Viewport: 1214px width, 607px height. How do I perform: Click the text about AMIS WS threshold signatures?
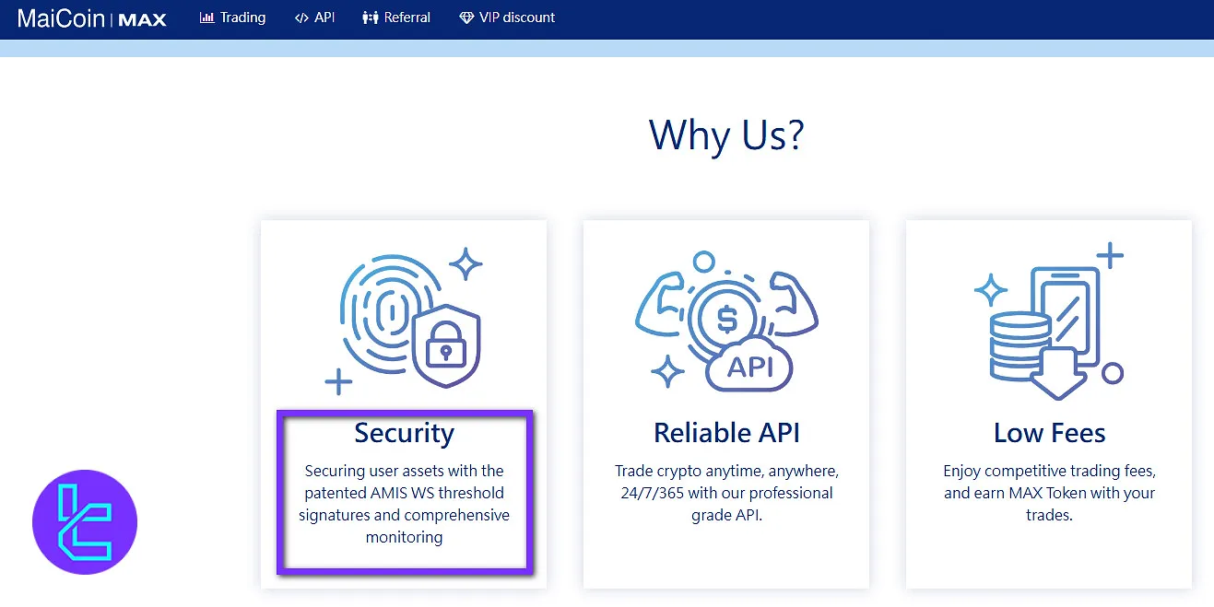point(404,504)
